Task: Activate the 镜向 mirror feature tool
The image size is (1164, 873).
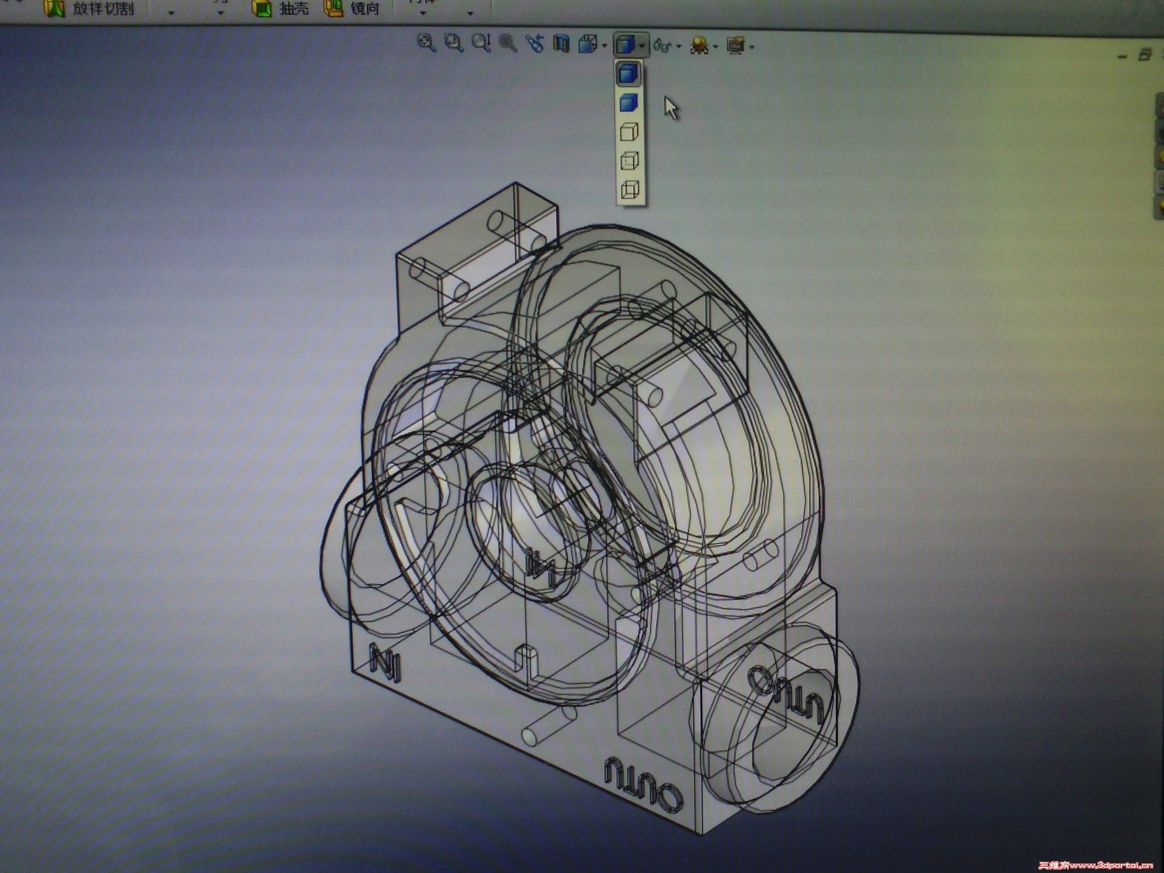Action: tap(351, 9)
